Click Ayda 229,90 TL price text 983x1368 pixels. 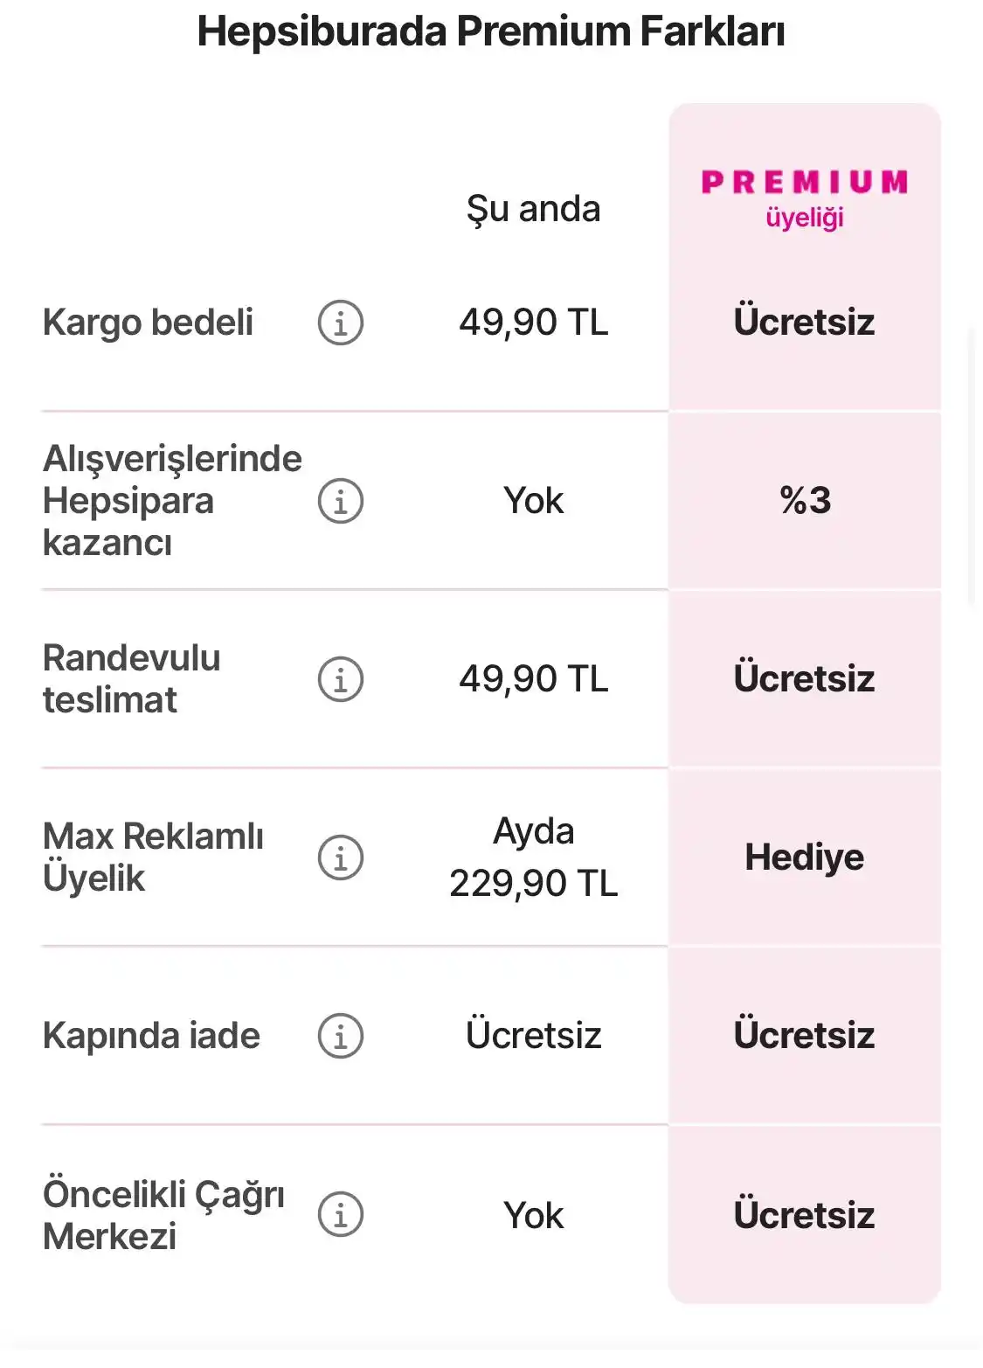pos(533,858)
